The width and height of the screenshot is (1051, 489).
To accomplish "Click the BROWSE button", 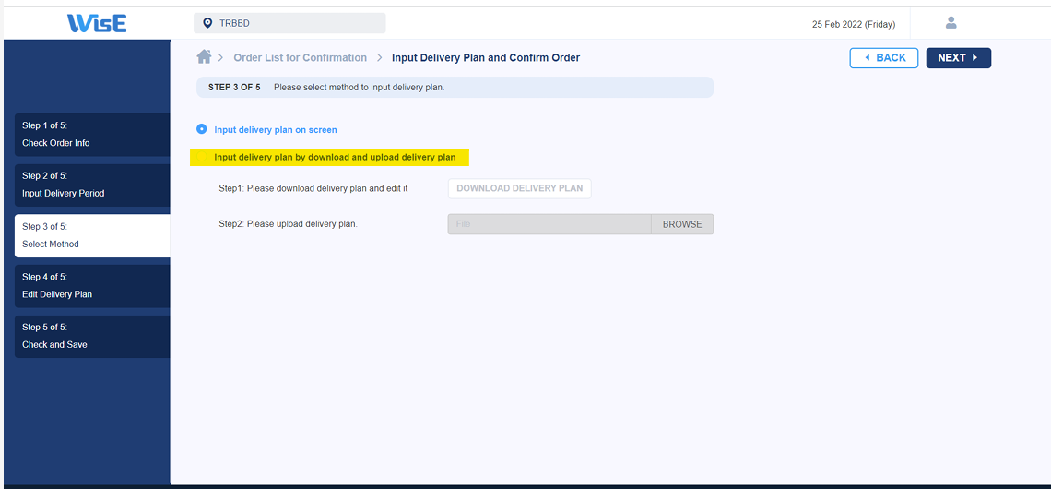I will tap(682, 224).
